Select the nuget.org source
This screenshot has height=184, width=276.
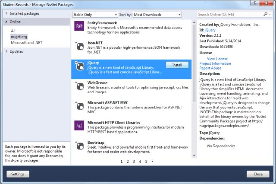pos(19,37)
